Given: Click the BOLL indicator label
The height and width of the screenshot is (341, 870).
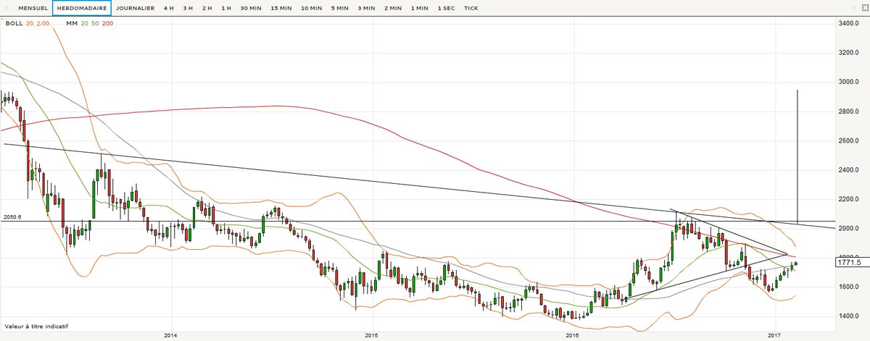Looking at the screenshot, I should coord(13,23).
